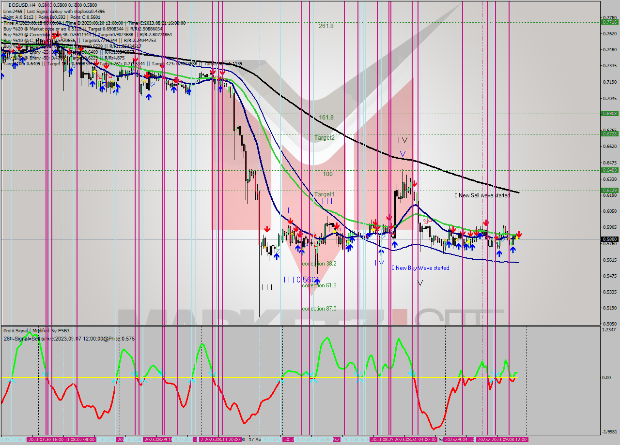Click the green 0.6409 price tag

tap(609, 170)
